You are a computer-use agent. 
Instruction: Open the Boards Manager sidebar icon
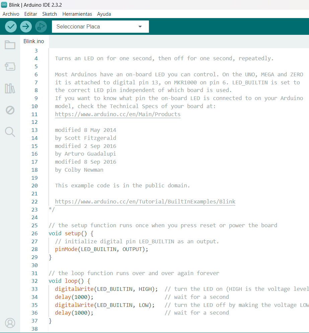pyautogui.click(x=10, y=67)
